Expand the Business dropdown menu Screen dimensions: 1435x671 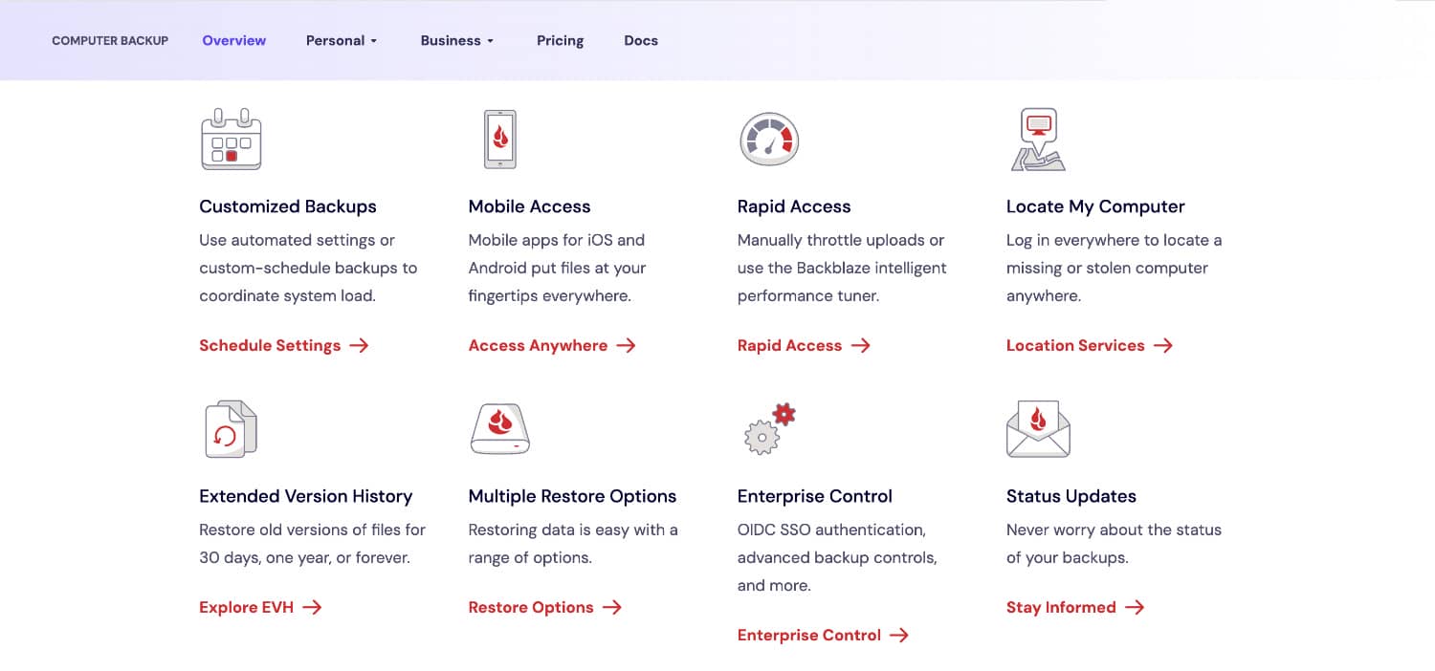(456, 40)
